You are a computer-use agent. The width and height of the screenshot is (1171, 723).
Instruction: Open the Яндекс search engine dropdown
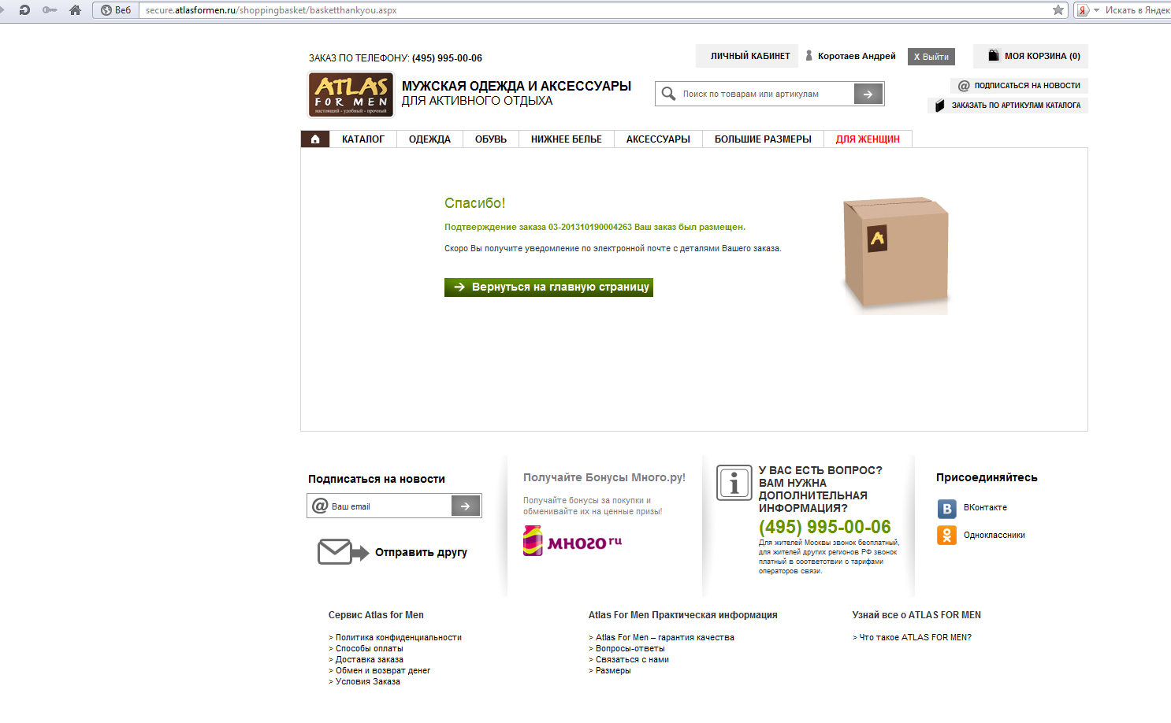pyautogui.click(x=1087, y=10)
